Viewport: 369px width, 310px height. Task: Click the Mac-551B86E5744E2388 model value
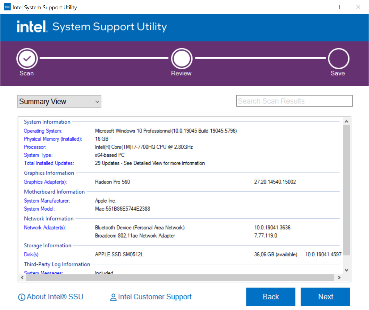(123, 209)
